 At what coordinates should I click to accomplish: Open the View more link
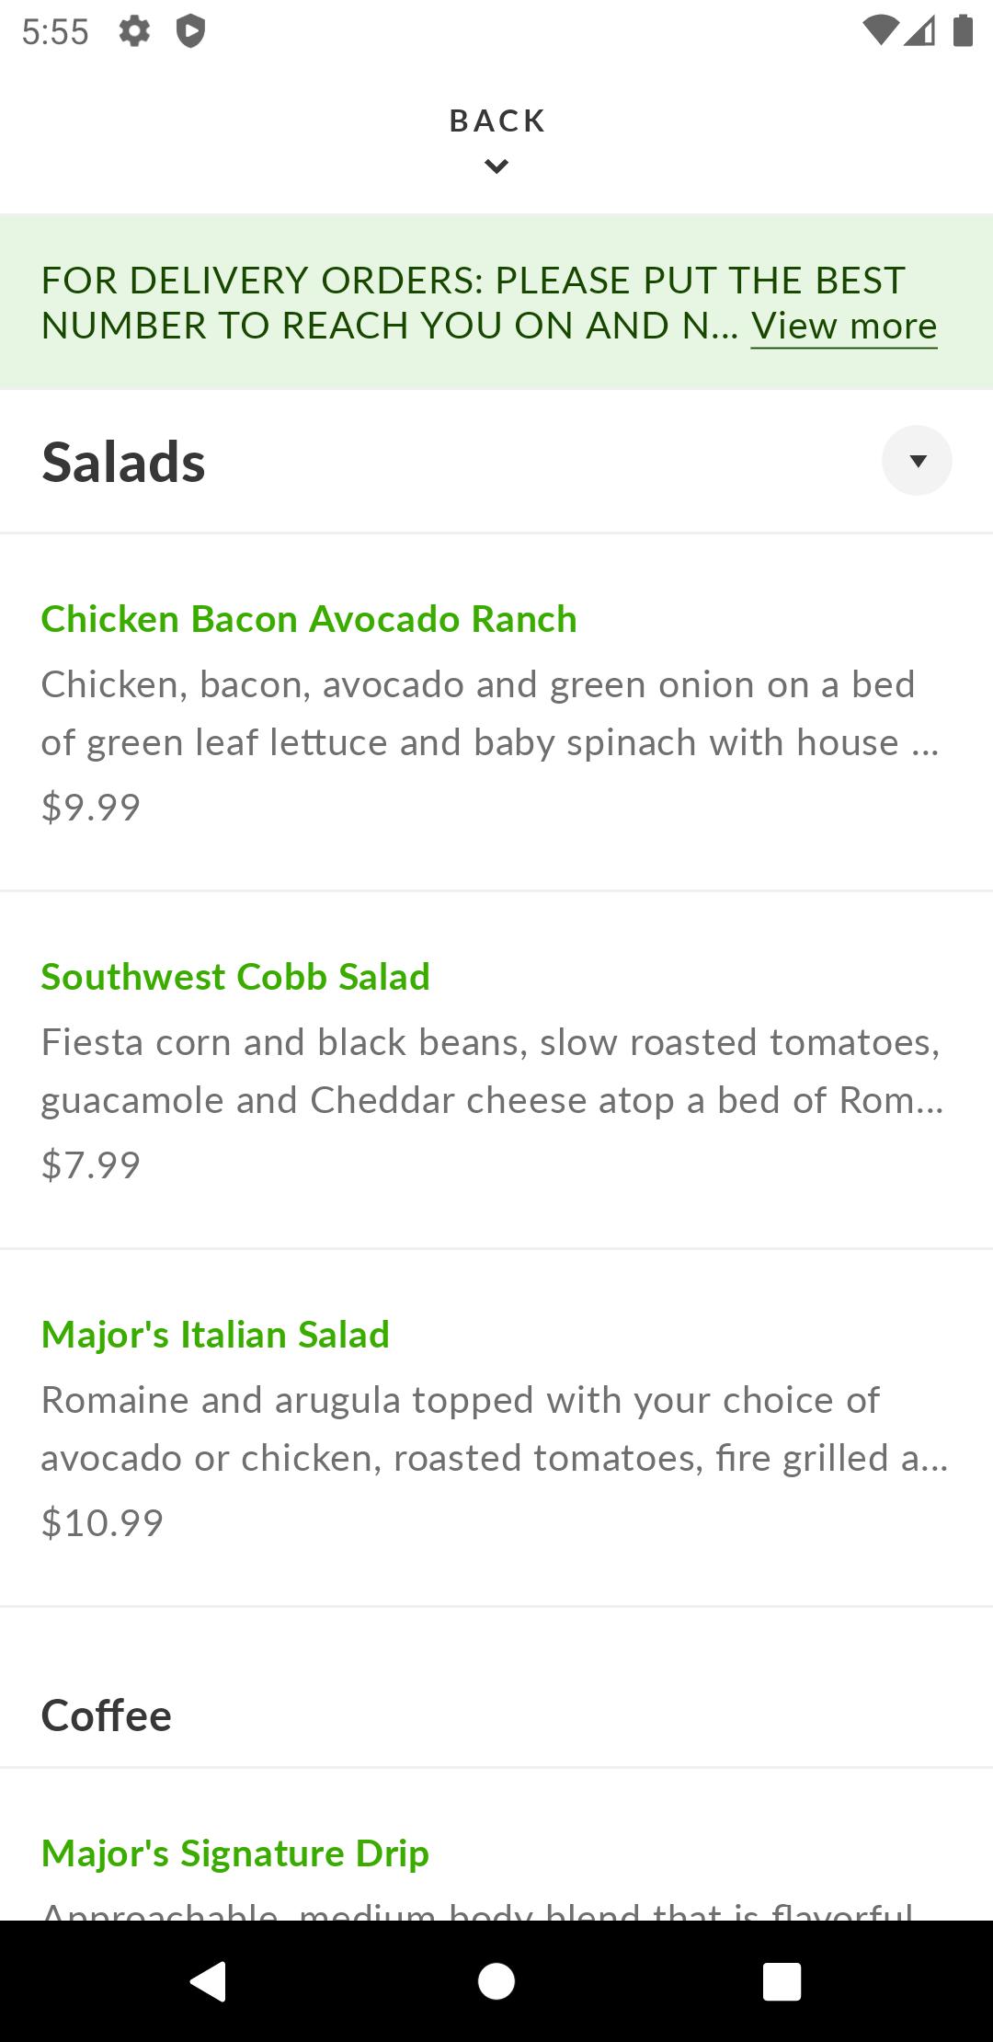[843, 327]
